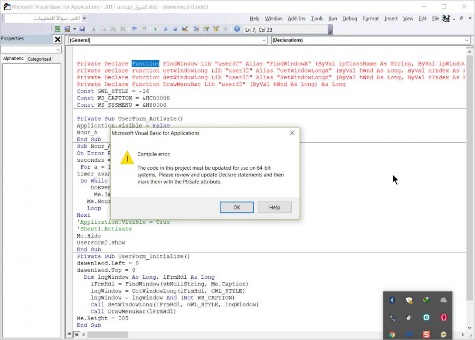Click the Restore Window button in the menu bar
Image resolution: width=475 pixels, height=340 pixels.
461,18
